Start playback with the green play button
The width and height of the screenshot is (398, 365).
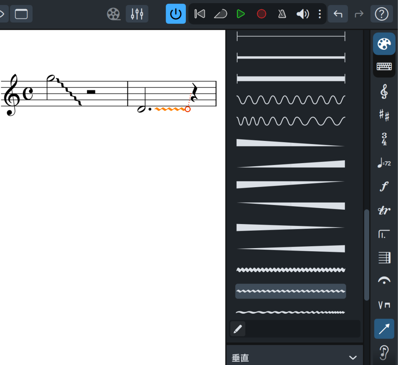pos(241,14)
